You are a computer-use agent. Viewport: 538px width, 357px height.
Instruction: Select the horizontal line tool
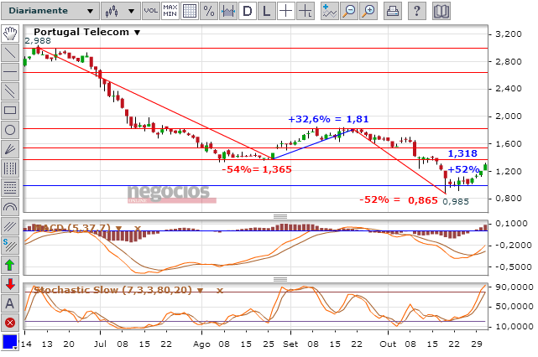tap(10, 72)
